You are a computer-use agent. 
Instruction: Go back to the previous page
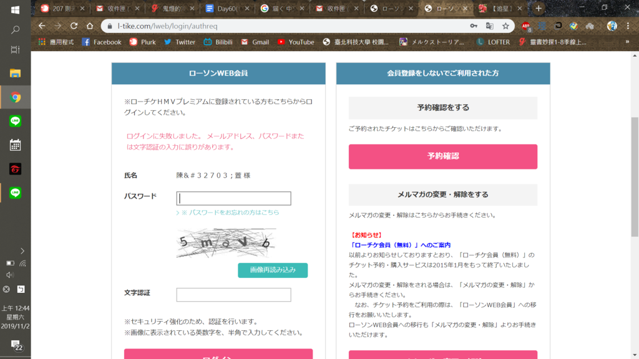pos(42,26)
